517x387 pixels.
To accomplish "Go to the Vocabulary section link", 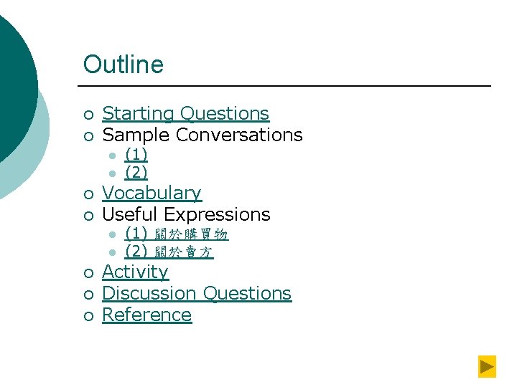I will tap(152, 193).
